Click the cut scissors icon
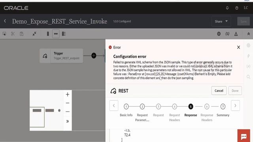This screenshot has height=142, width=253. click(x=13, y=34)
